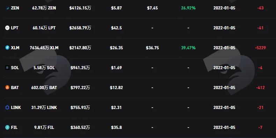Select the $2658.79万 LPT value
This screenshot has width=276, height=138.
tap(80, 28)
